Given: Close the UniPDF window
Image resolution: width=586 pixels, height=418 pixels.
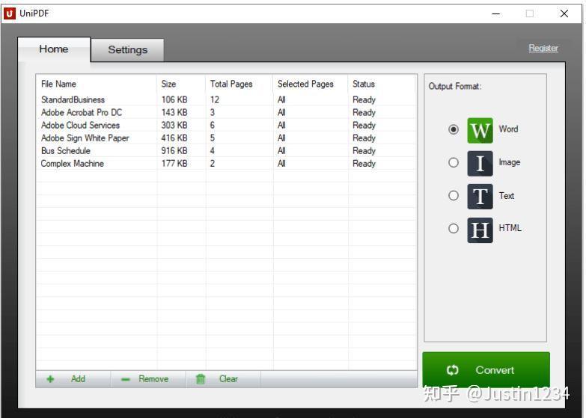Looking at the screenshot, I should [564, 13].
